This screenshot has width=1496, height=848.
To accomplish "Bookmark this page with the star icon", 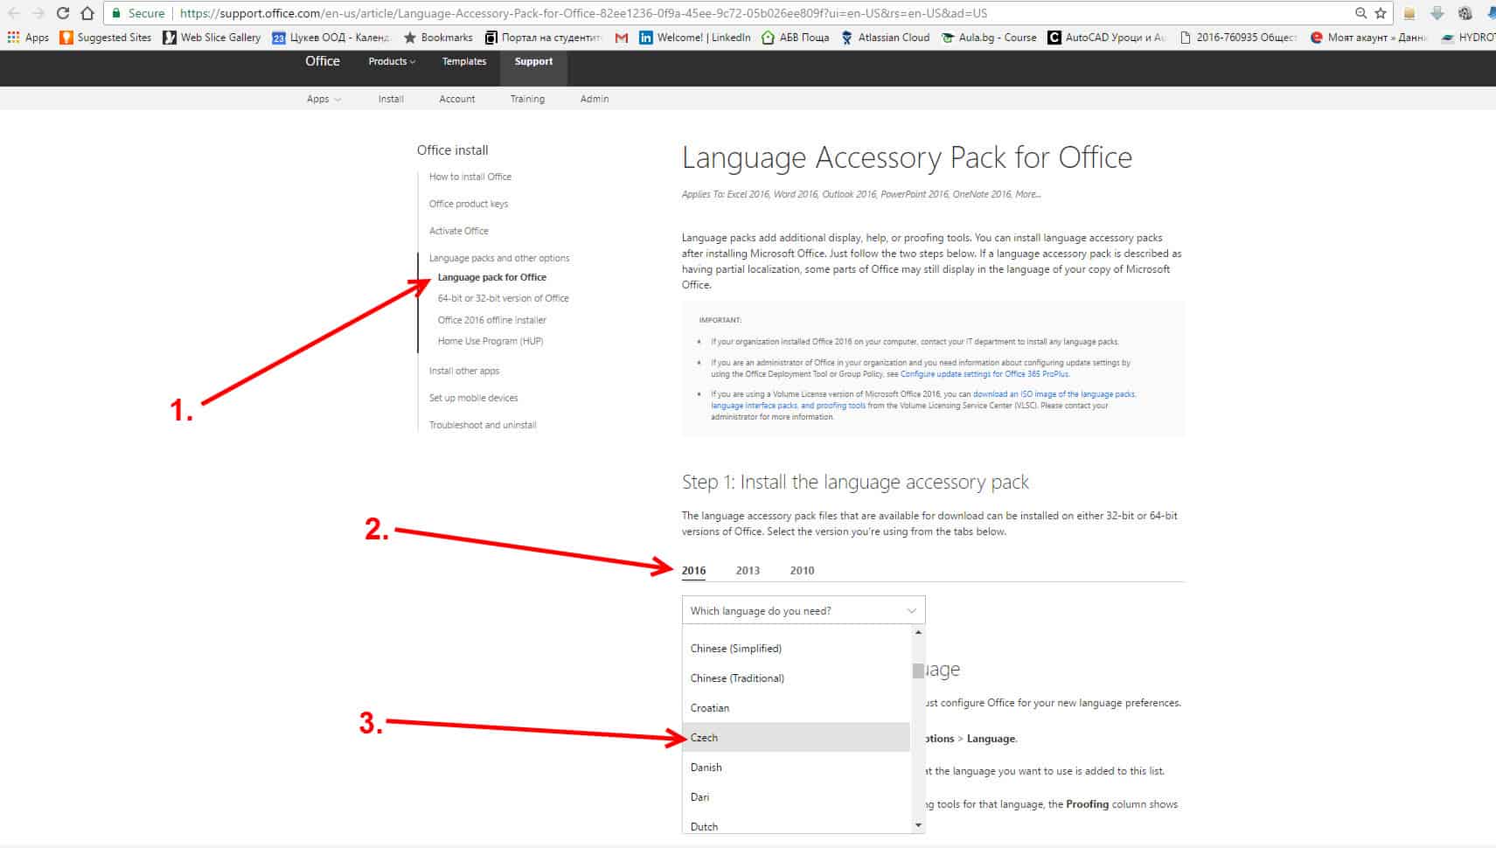I will point(1381,13).
